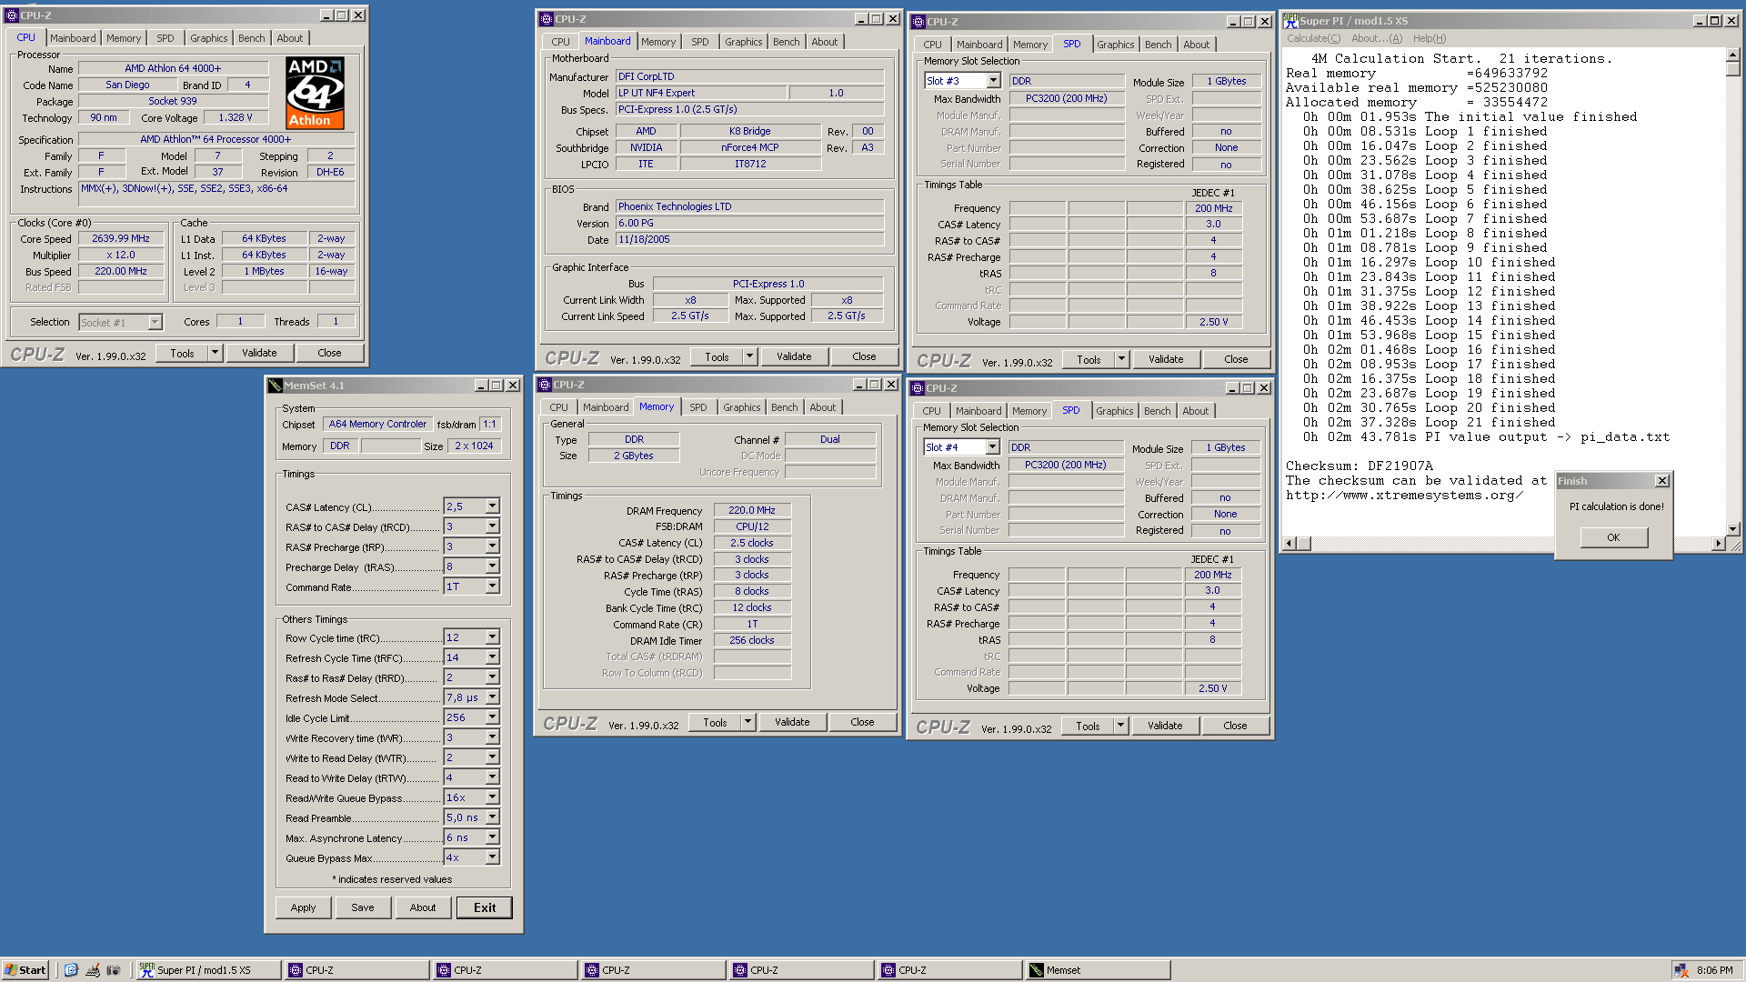Viewport: 1746px width, 982px height.
Task: Click the Checksum DF21907A line in Super PI
Action: point(1359,466)
